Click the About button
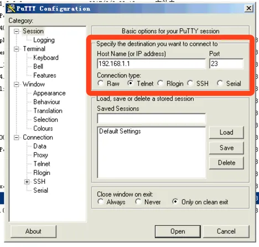 click(33, 231)
